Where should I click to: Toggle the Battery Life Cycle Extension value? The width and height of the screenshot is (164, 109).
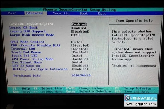(80, 69)
